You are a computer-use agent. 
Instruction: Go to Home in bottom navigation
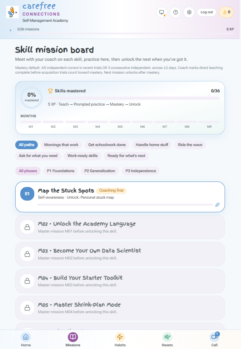[x=26, y=340]
